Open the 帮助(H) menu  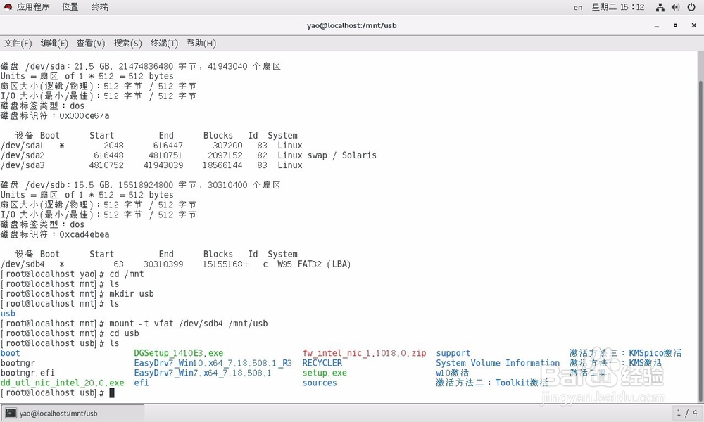pyautogui.click(x=201, y=43)
